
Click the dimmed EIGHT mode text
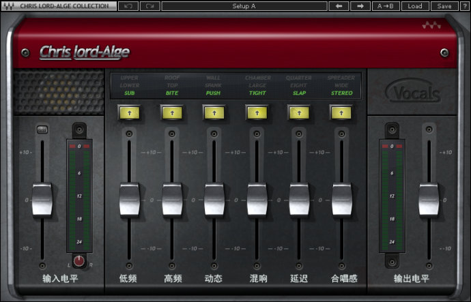click(x=299, y=85)
